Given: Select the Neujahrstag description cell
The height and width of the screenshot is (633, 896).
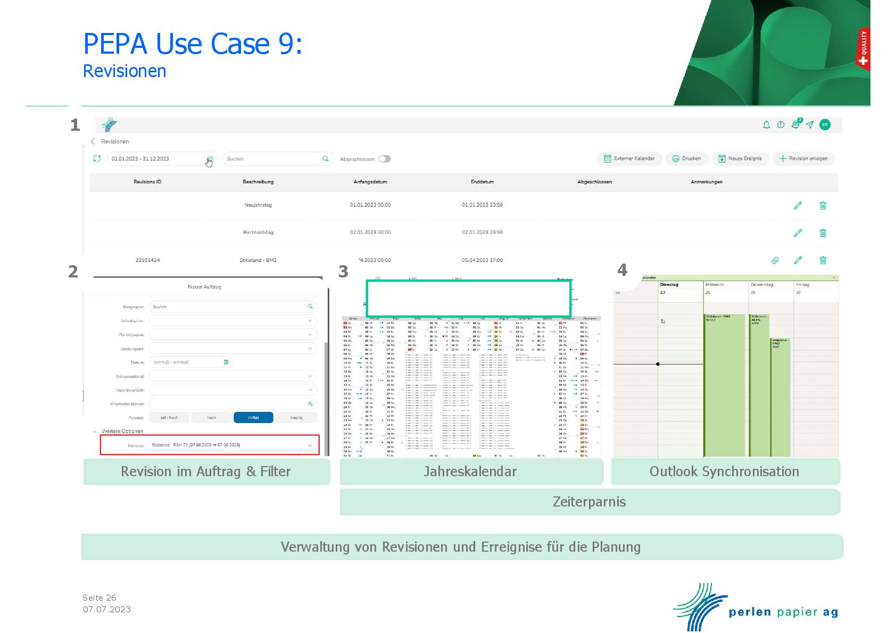Looking at the screenshot, I should tap(258, 205).
